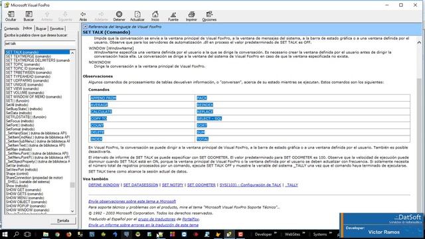425x239 pixels.
Task: Click the icon beside Referencia del lenguaje
Action: [x=85, y=27]
